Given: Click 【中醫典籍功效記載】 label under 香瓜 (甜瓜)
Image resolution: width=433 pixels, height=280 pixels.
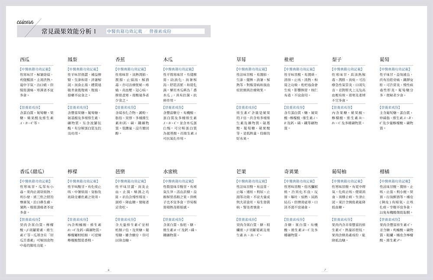Looking at the screenshot, I should (x=36, y=181).
